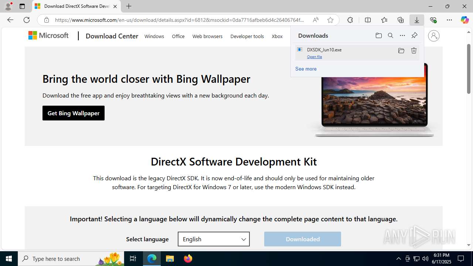This screenshot has height=266, width=473.
Task: Pin the Downloads panel
Action: (414, 35)
